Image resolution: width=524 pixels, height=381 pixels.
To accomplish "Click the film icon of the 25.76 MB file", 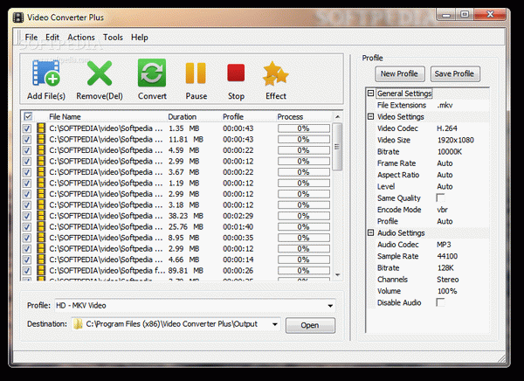I will tap(41, 227).
